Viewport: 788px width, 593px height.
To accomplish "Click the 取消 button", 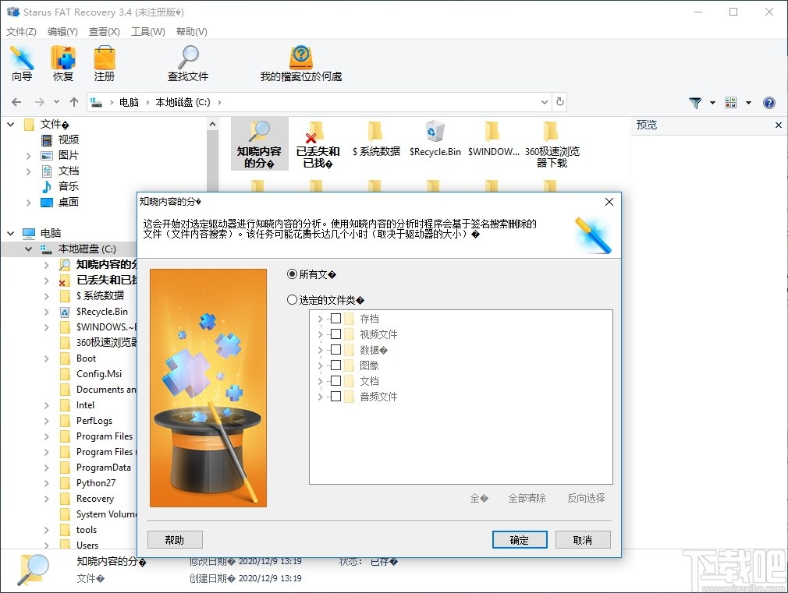I will tap(583, 540).
